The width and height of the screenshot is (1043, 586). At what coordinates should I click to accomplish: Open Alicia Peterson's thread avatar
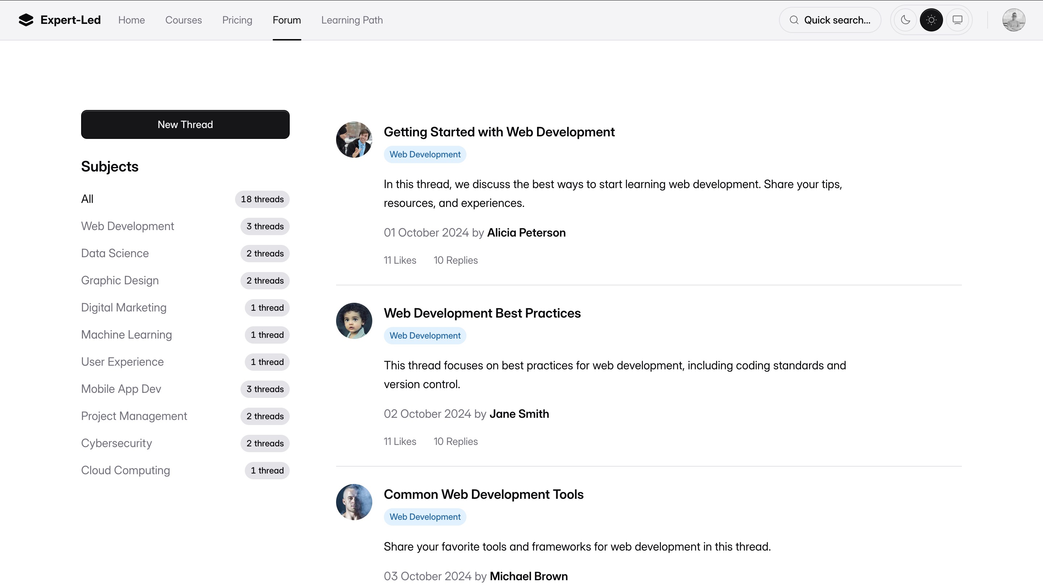354,140
